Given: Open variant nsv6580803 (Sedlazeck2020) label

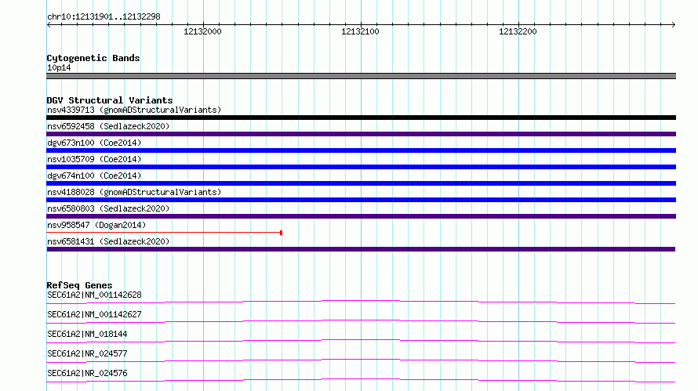Looking at the screenshot, I should point(108,208).
